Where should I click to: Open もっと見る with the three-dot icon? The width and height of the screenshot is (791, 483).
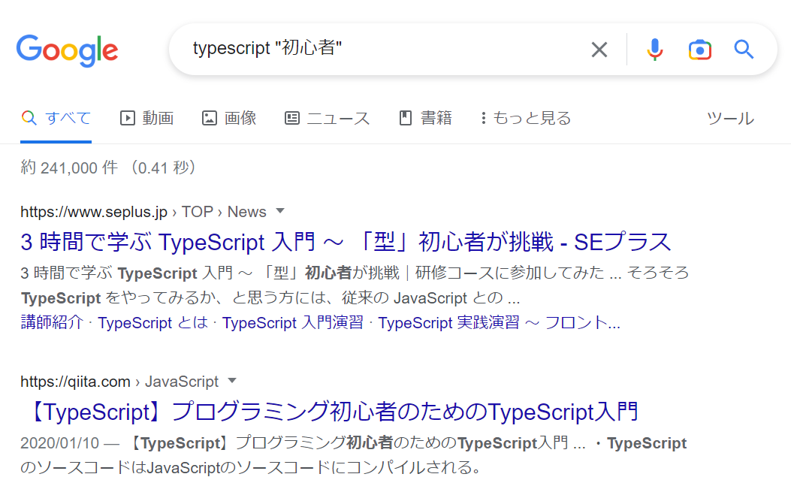(483, 117)
